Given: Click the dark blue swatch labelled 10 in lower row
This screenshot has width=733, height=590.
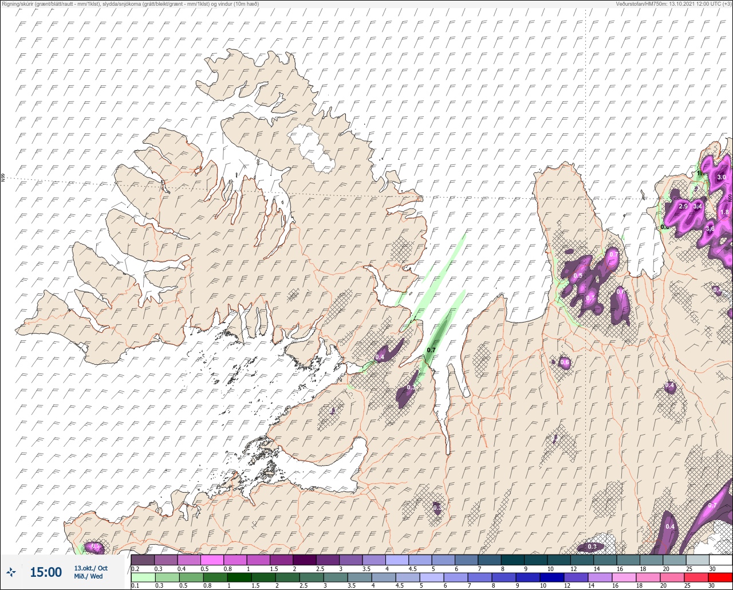Looking at the screenshot, I should point(552,577).
